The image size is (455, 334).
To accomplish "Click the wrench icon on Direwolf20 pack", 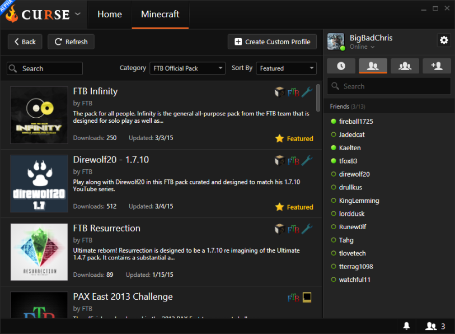I will [307, 160].
